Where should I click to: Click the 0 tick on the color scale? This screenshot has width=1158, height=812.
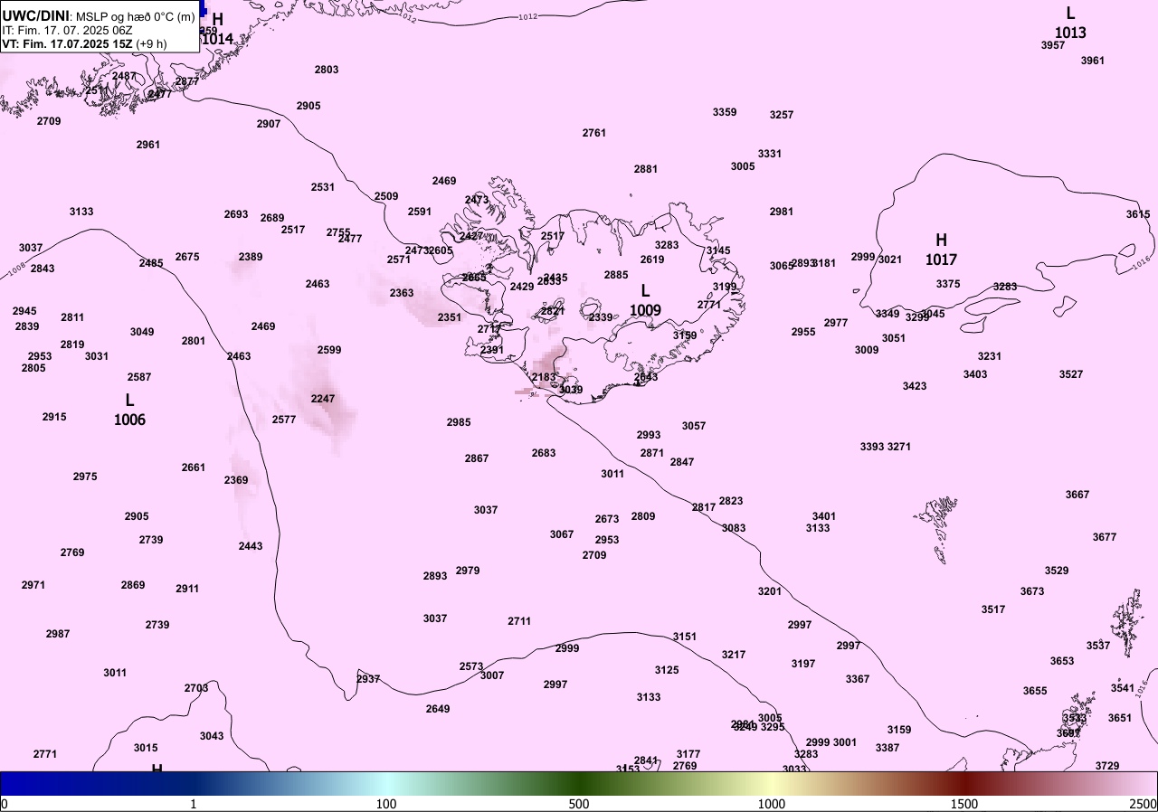tap(5, 804)
